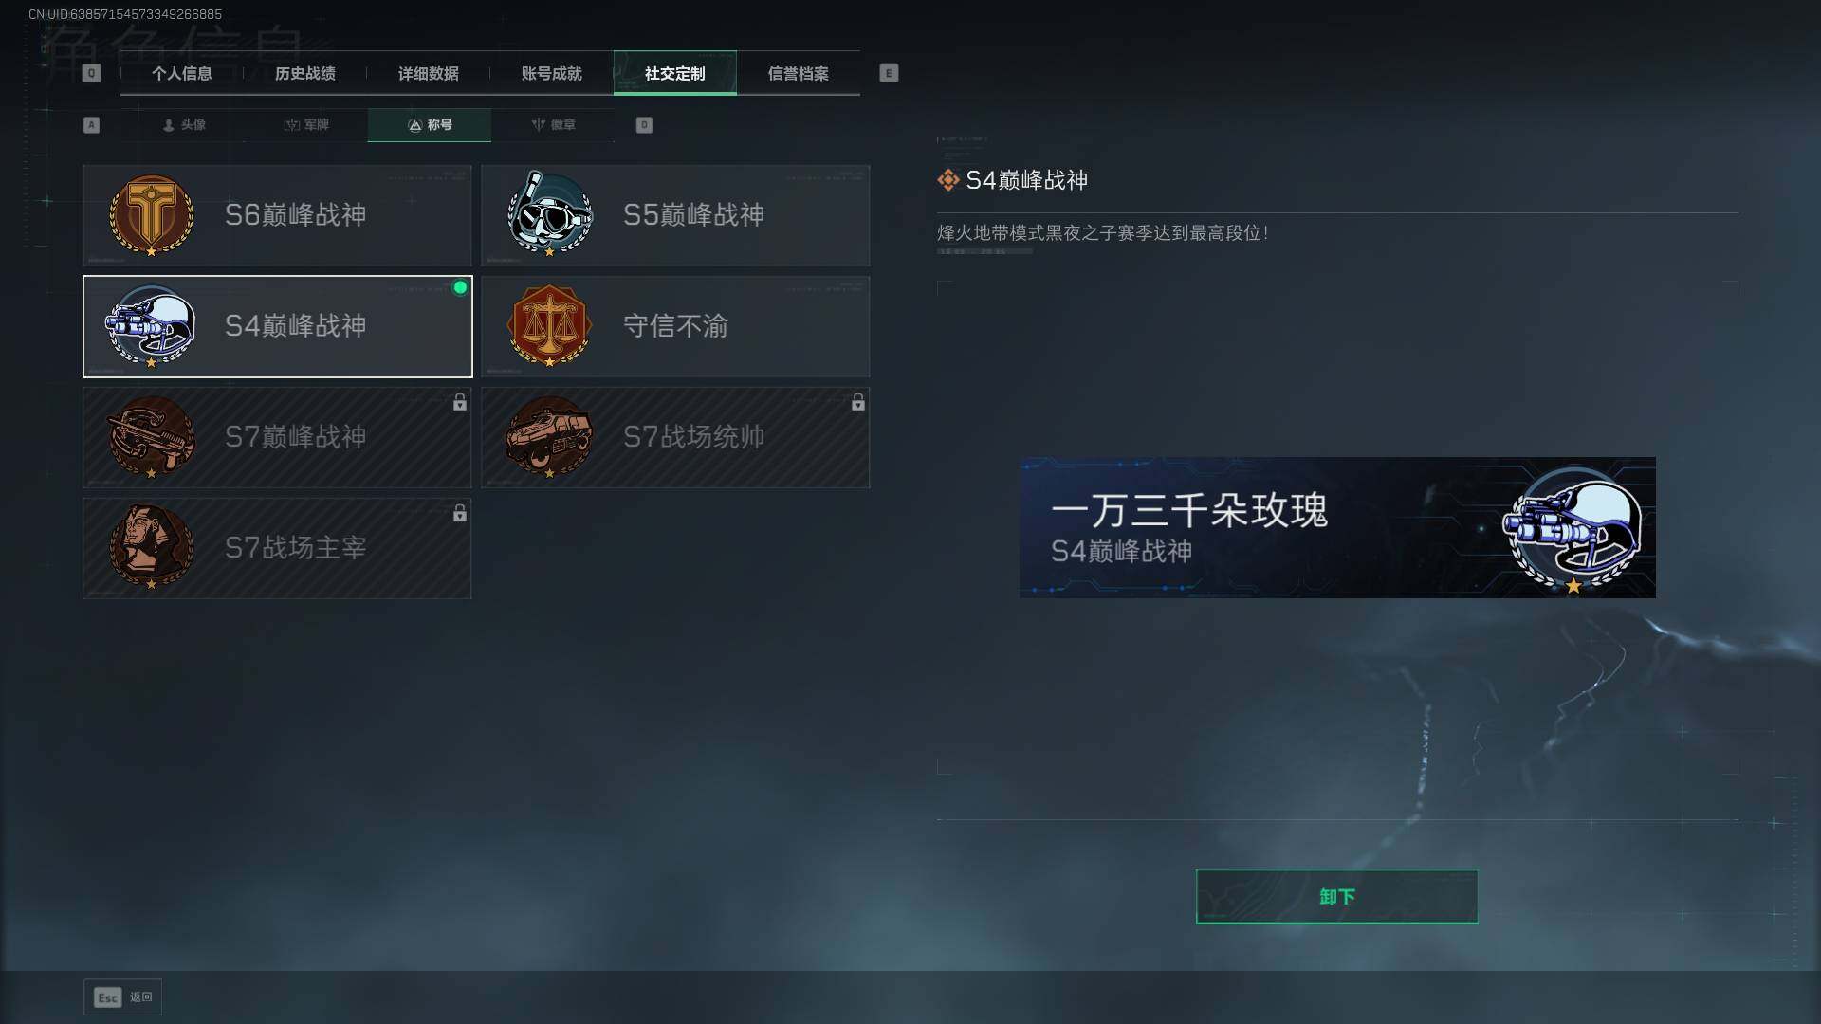The width and height of the screenshot is (1821, 1024).
Task: Open the 徽章 sub-tab
Action: click(x=553, y=125)
